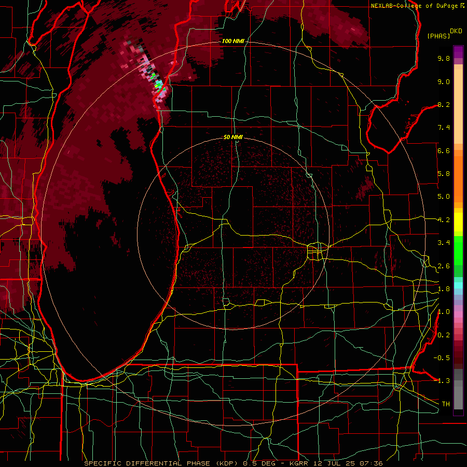Click the [PHAS] label near the legend
The height and width of the screenshot is (467, 467).
438,36
